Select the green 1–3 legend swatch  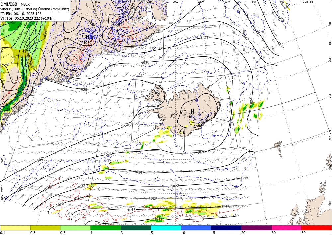point(106,228)
